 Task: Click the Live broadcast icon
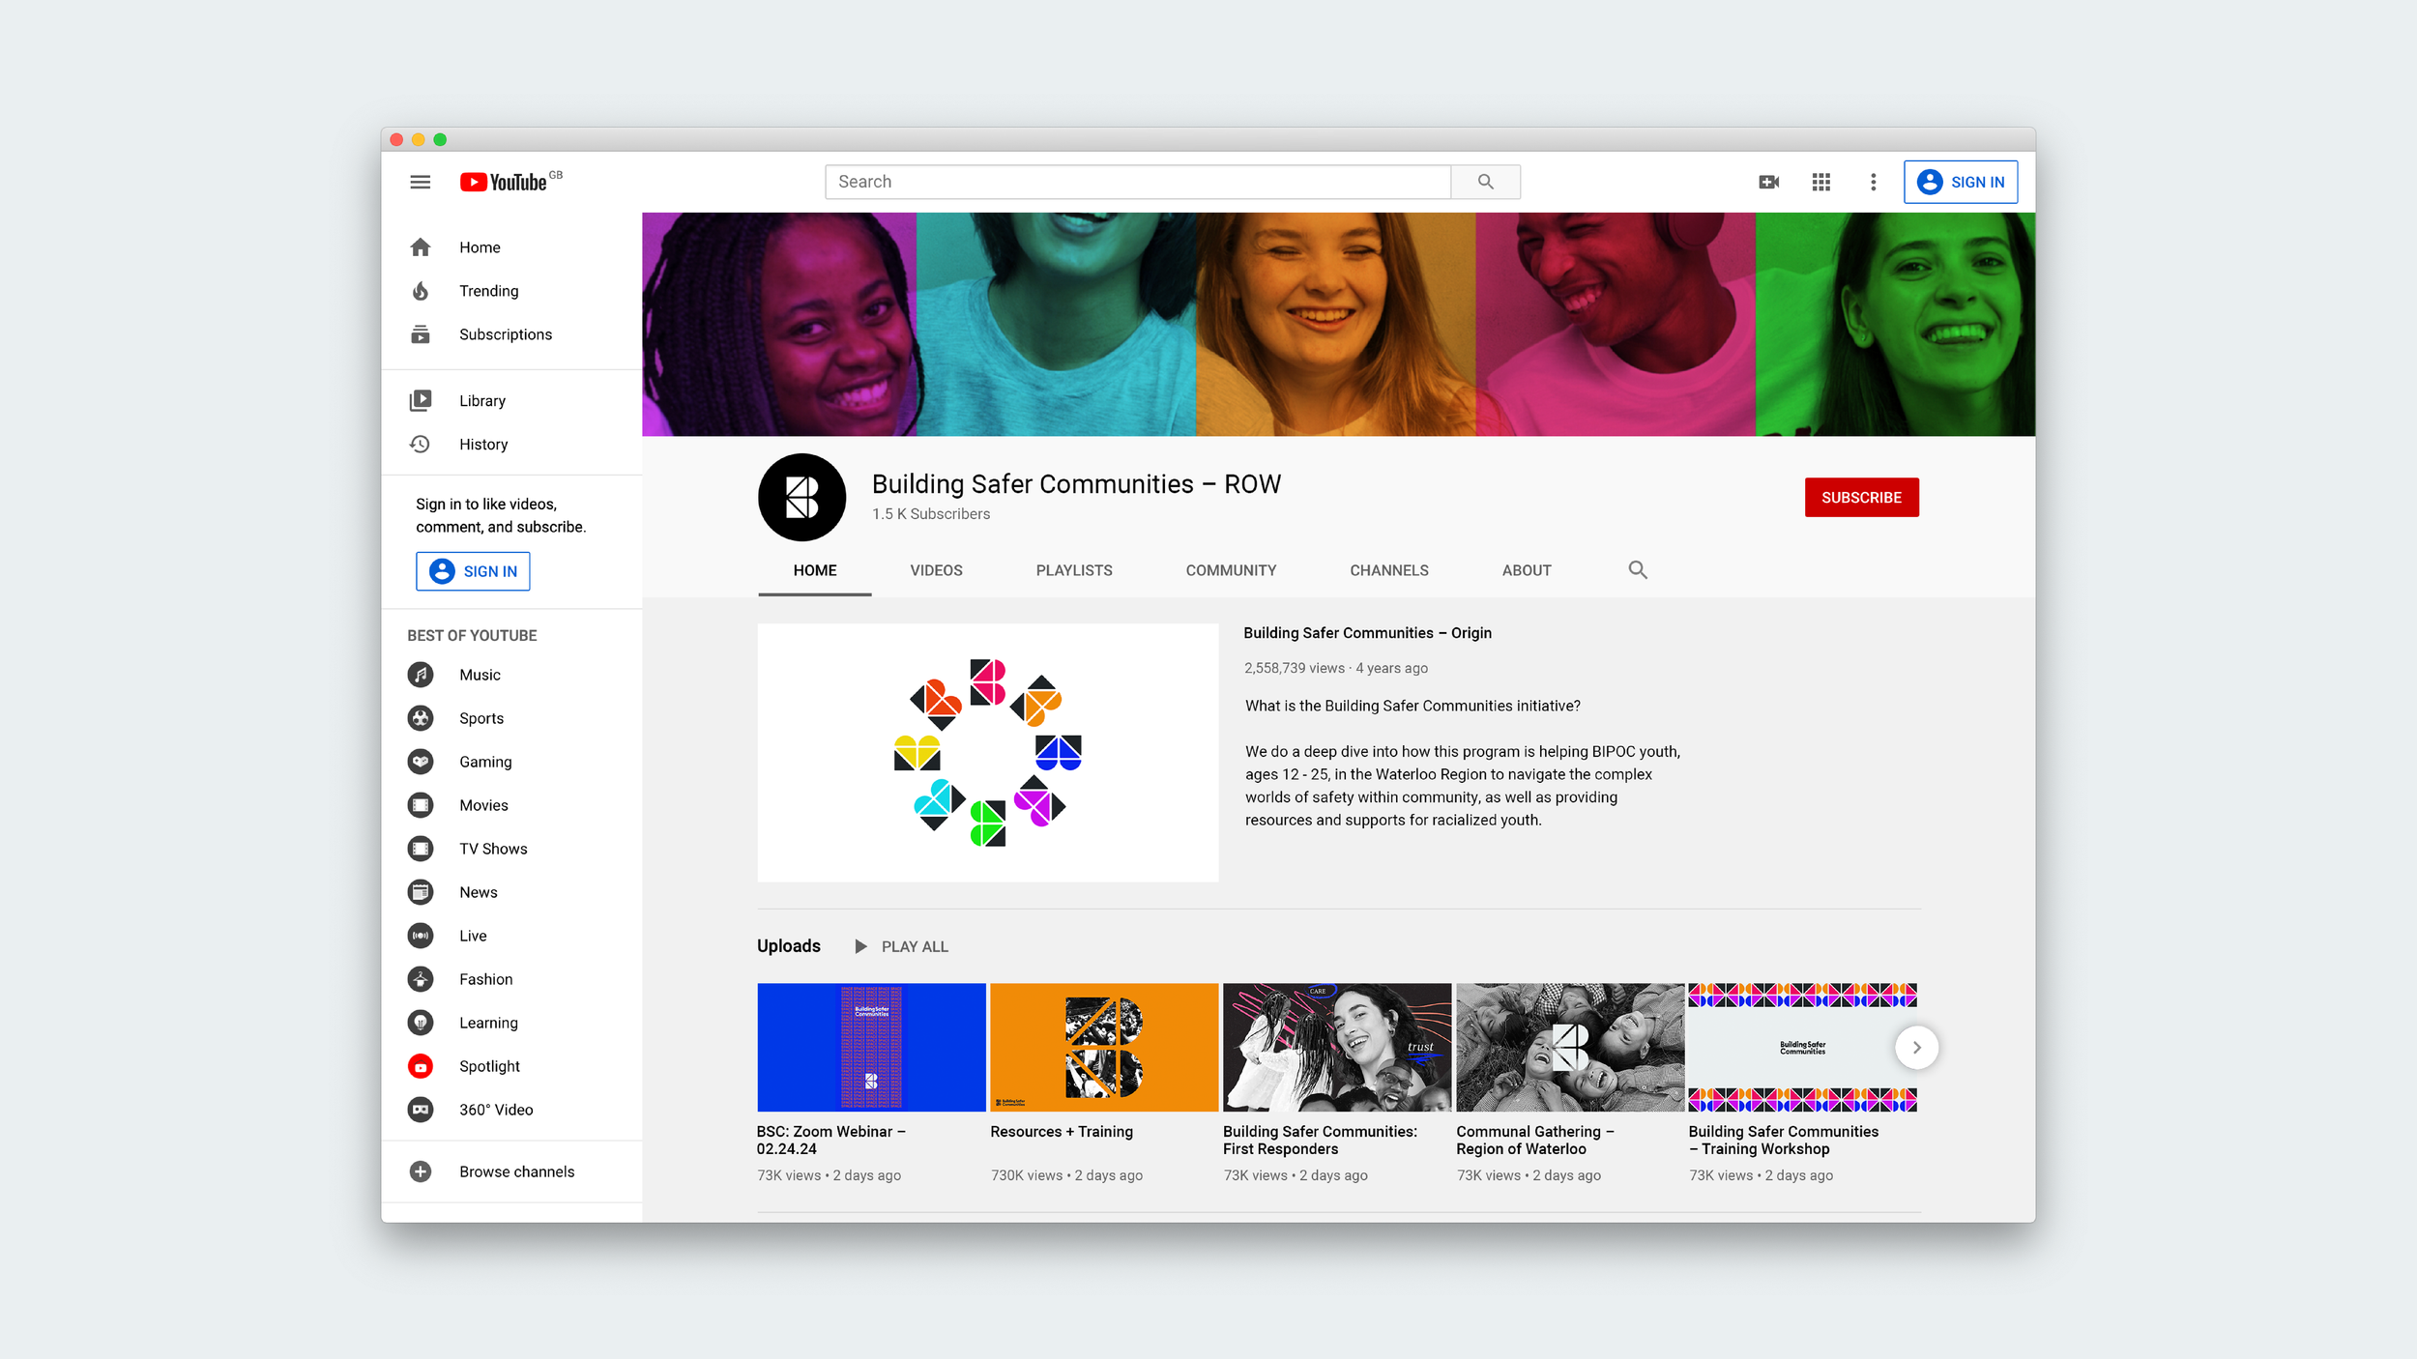tap(420, 936)
